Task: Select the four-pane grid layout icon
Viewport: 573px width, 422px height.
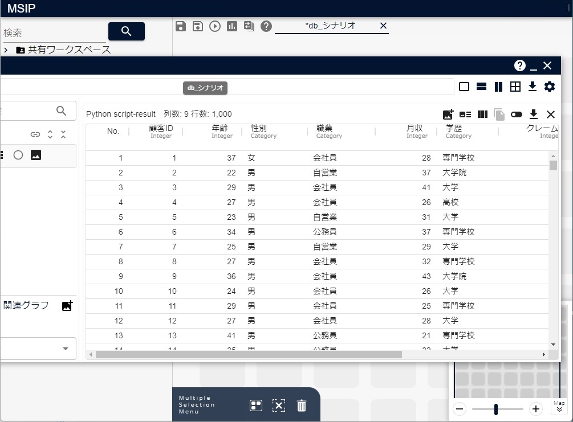Action: (x=515, y=87)
